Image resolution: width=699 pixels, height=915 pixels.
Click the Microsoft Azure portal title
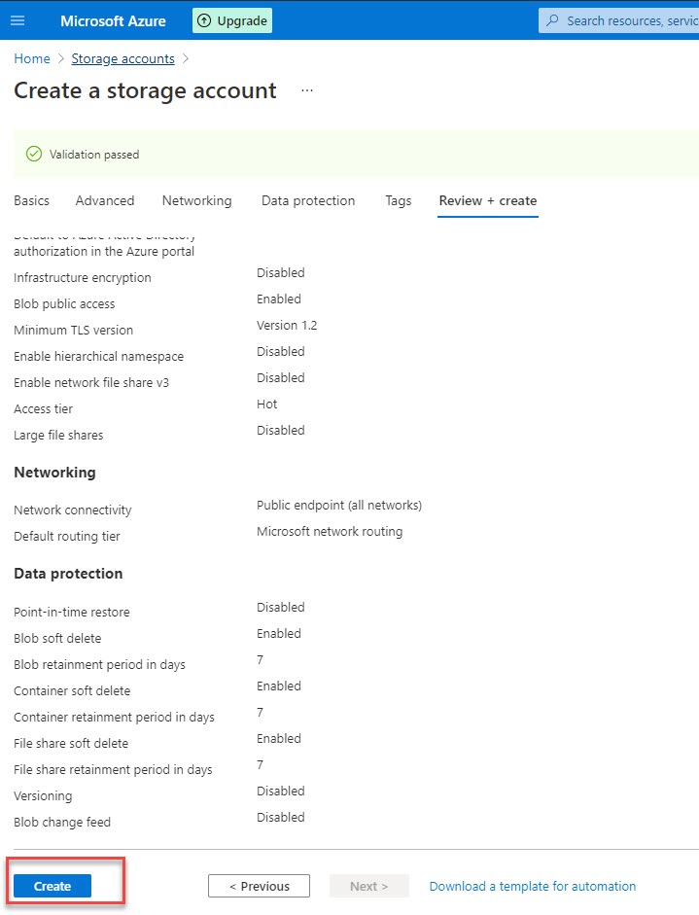(x=113, y=20)
